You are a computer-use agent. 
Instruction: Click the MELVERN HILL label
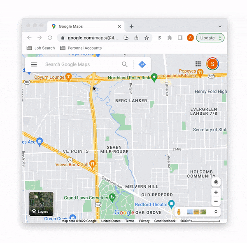(142, 186)
